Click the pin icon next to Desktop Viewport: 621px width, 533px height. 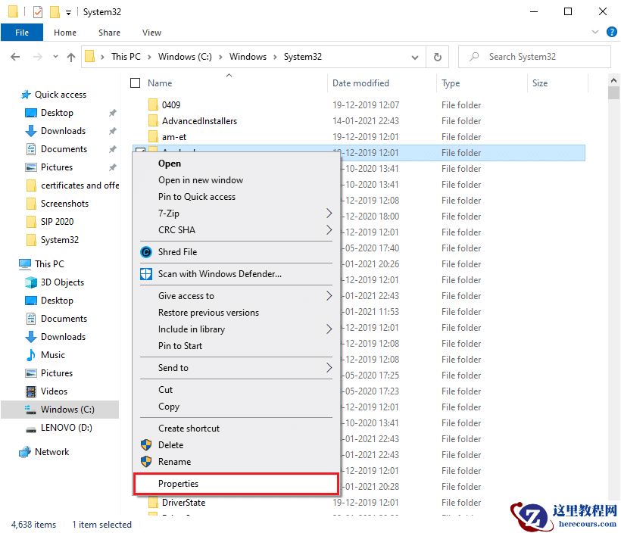coord(113,113)
